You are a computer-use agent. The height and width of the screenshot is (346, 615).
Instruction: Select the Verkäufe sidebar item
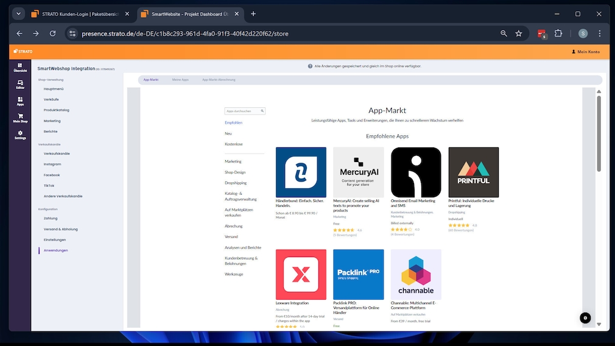click(51, 100)
